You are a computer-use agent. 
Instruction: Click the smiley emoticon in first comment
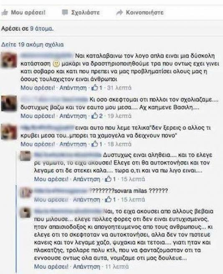point(56,64)
